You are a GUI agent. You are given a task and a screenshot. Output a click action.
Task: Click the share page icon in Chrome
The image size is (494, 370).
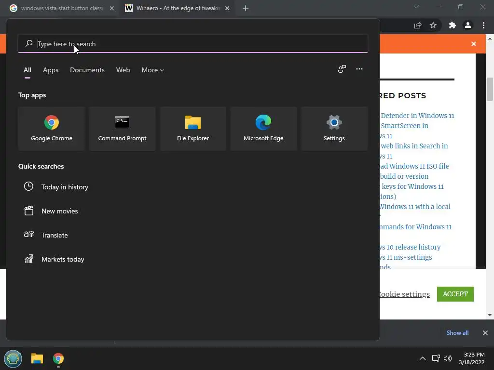(418, 25)
